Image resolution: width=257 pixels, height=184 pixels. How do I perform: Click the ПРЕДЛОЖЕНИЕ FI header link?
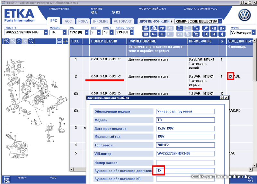point(60,9)
